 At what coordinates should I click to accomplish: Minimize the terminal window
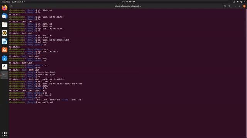(235, 6)
